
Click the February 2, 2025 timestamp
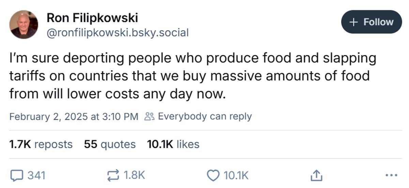pos(74,117)
